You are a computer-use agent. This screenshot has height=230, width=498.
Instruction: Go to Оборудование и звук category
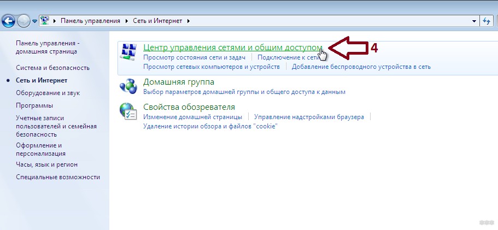point(48,93)
